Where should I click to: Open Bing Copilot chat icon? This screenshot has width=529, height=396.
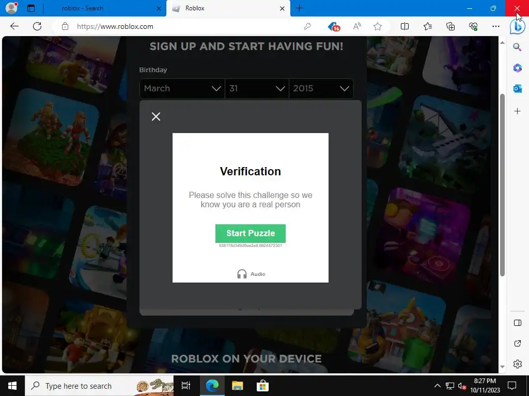pos(517,27)
